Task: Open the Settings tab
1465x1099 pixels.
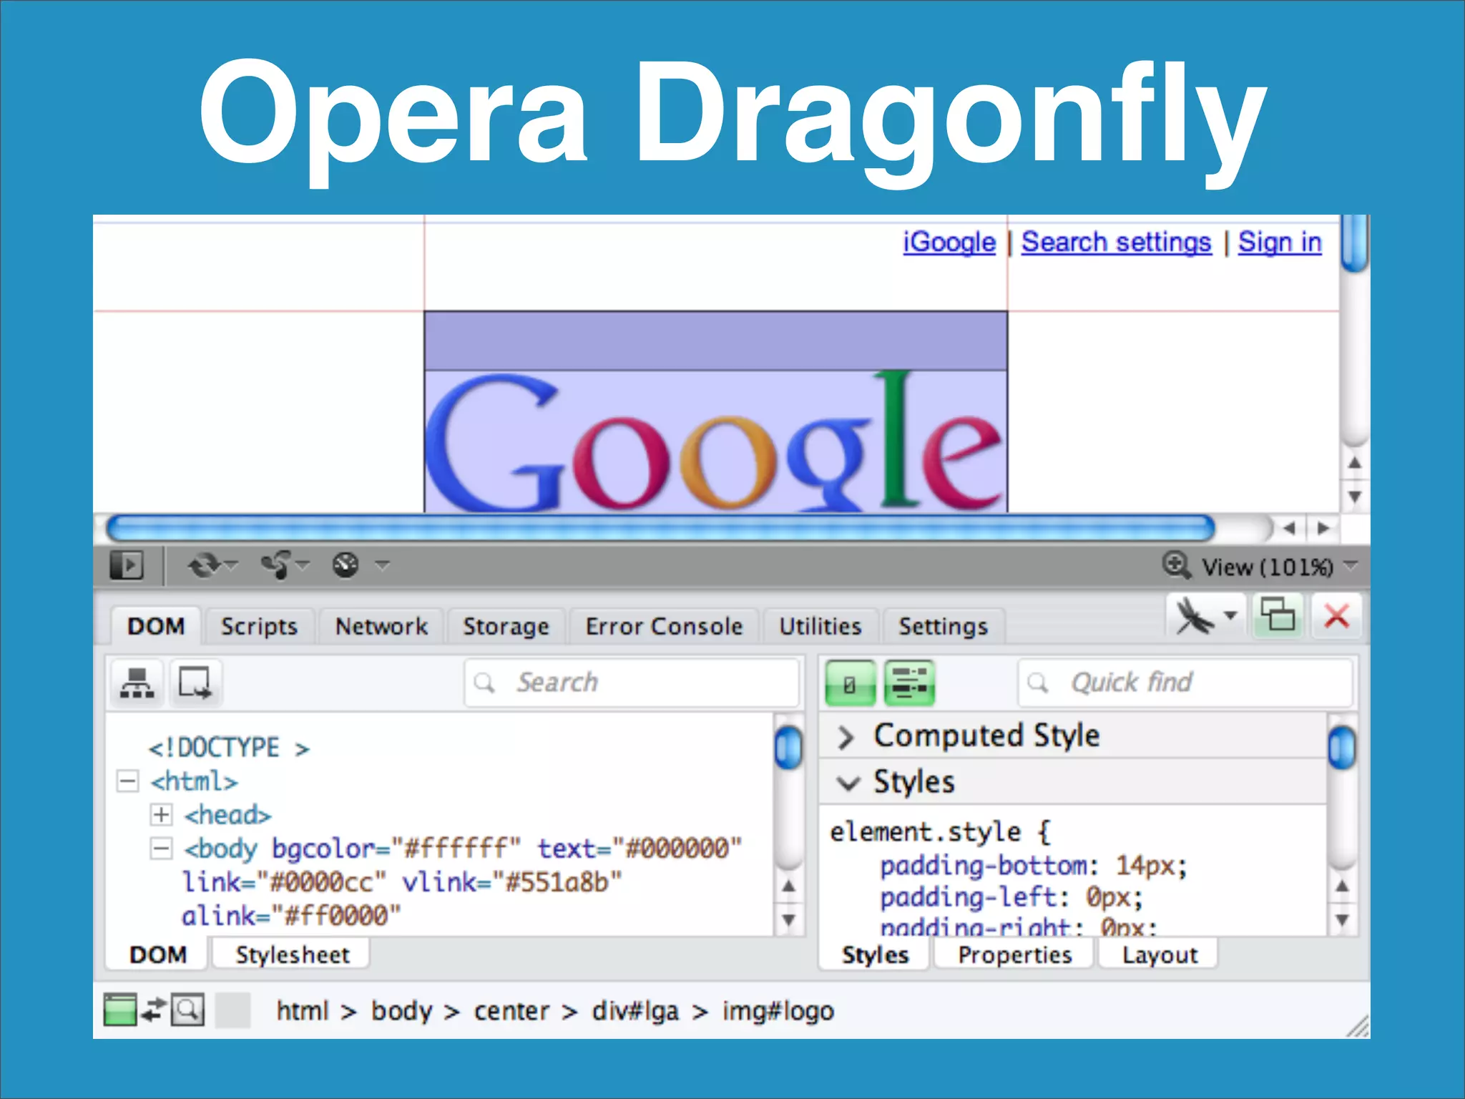Action: coord(943,626)
